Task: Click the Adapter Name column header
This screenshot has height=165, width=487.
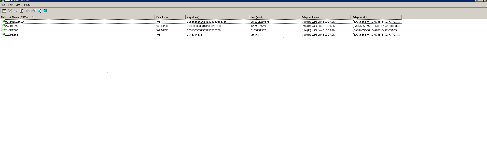Action: pos(310,17)
